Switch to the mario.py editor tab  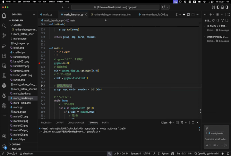coord(47,14)
